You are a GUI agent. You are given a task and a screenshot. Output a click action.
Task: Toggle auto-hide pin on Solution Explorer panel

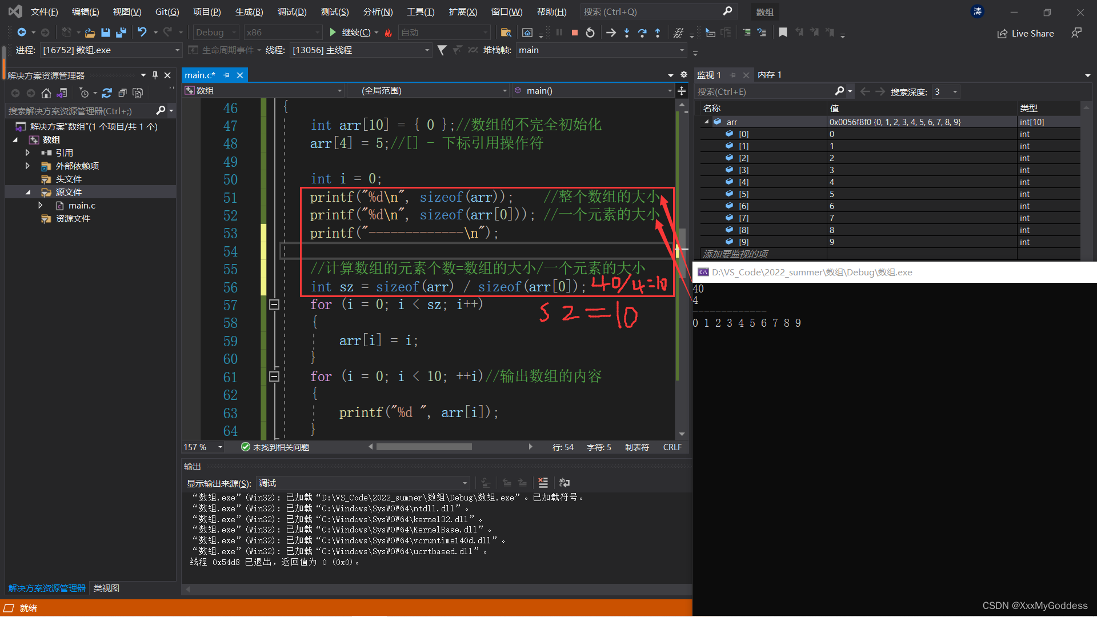click(x=155, y=75)
